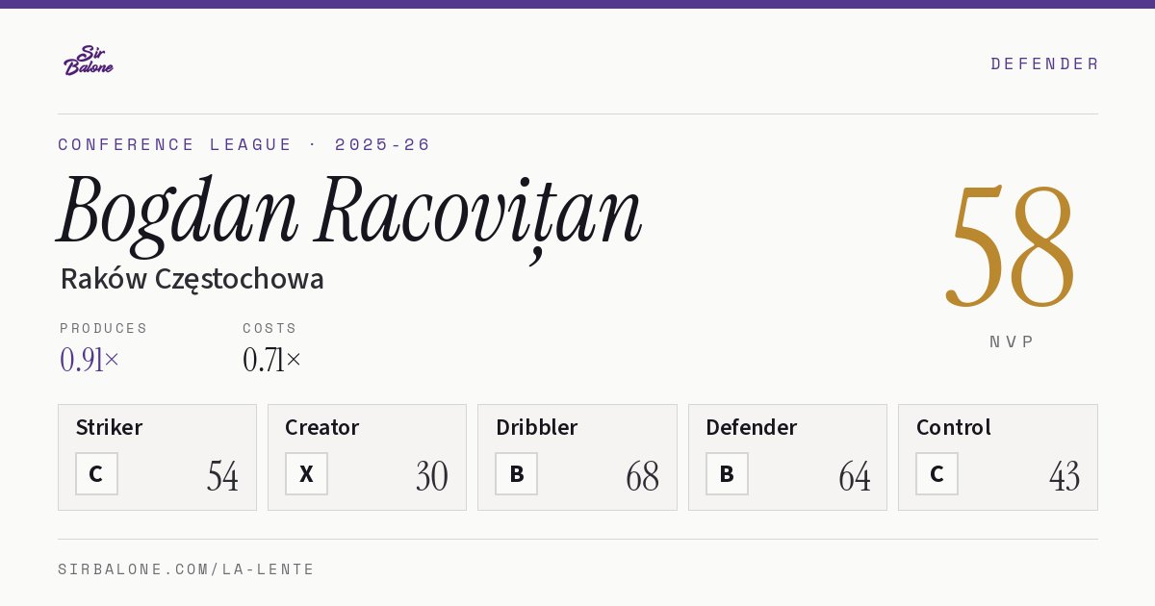Screen dimensions: 1155x606
Task: Click the PRODUCES label
Action: [104, 328]
